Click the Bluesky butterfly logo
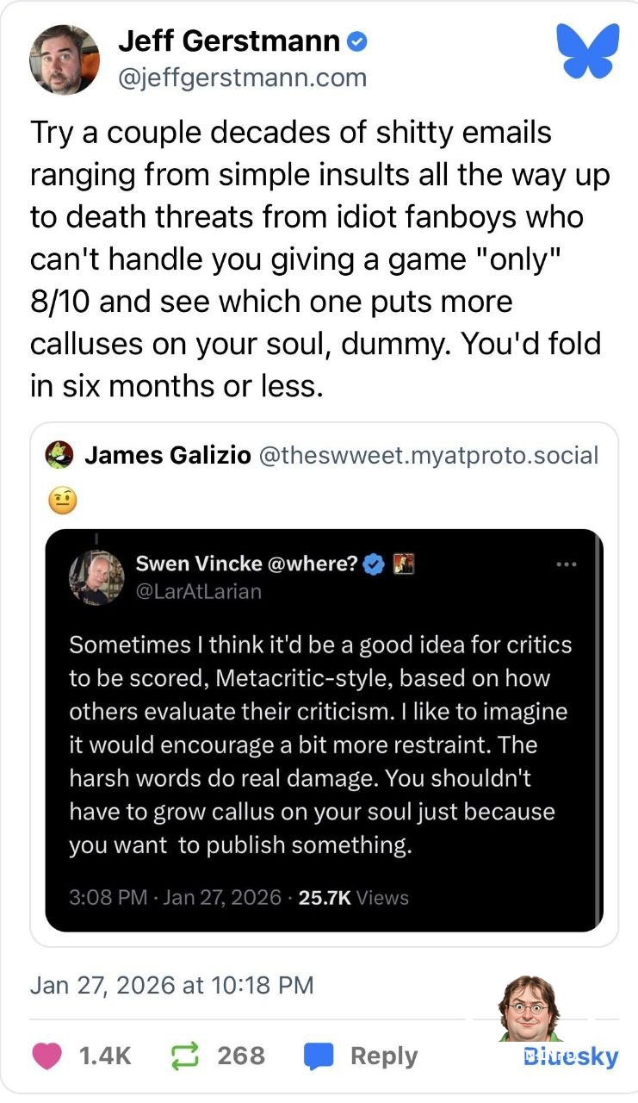This screenshot has width=638, height=1103. tap(589, 52)
